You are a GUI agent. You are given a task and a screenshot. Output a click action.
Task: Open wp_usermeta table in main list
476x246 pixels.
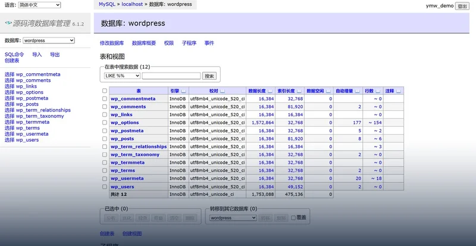(x=127, y=179)
